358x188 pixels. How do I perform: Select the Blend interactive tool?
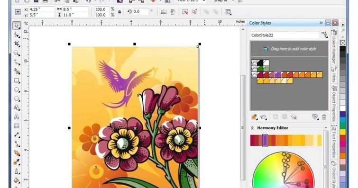tap(17, 153)
